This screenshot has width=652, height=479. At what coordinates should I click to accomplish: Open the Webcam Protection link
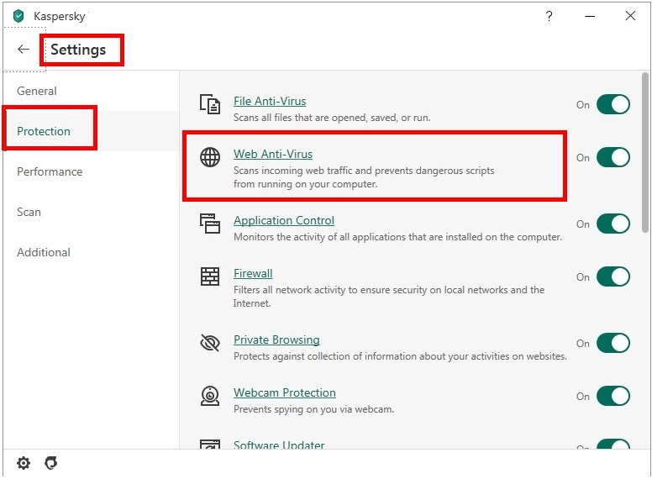[x=285, y=392]
